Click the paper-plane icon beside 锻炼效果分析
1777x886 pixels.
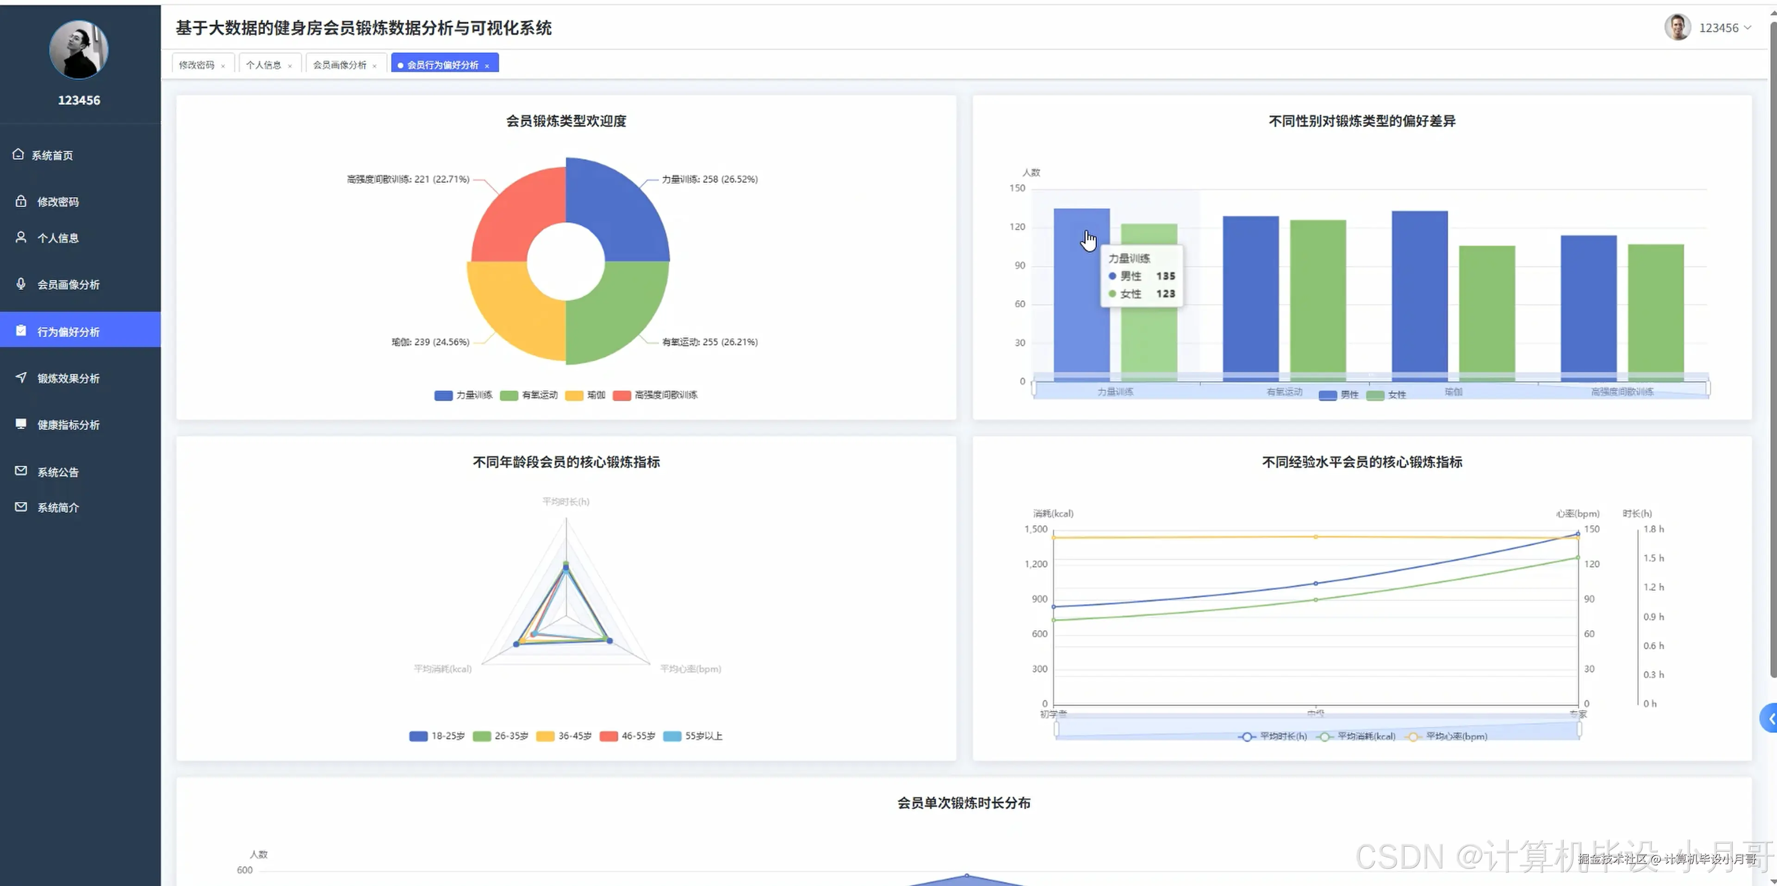tap(21, 378)
